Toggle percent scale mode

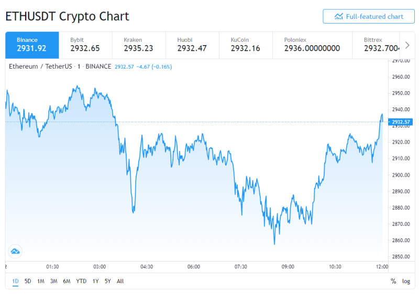393,281
